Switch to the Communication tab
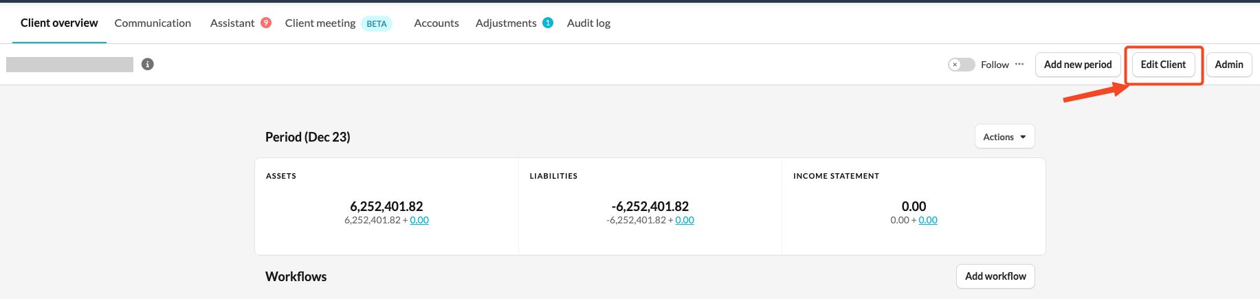 click(x=153, y=23)
